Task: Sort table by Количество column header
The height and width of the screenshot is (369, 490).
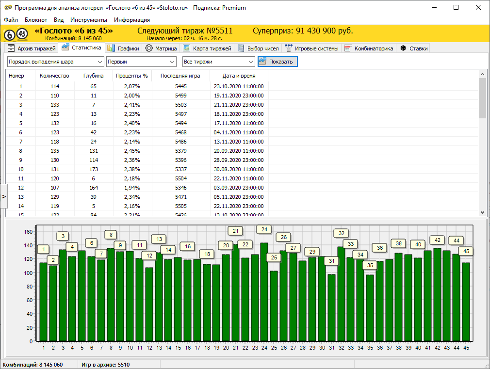Action: click(x=54, y=76)
